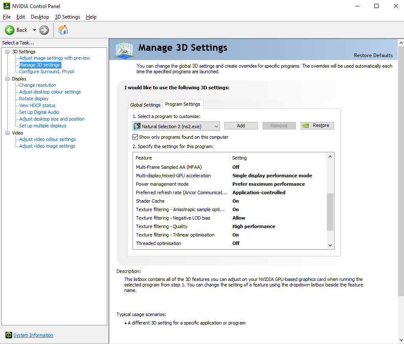Open the 3D Settings menu
The height and width of the screenshot is (344, 404).
click(x=67, y=17)
